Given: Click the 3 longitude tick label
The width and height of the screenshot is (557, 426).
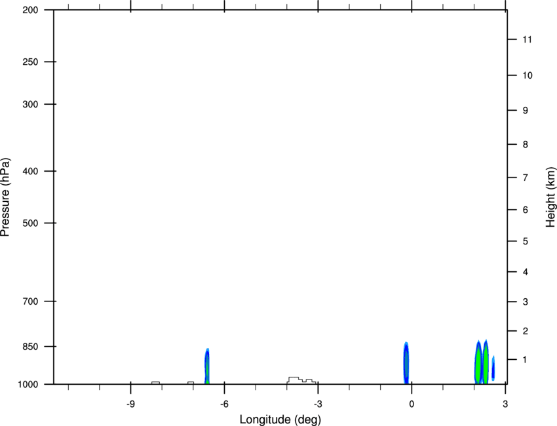Looking at the screenshot, I should [505, 404].
